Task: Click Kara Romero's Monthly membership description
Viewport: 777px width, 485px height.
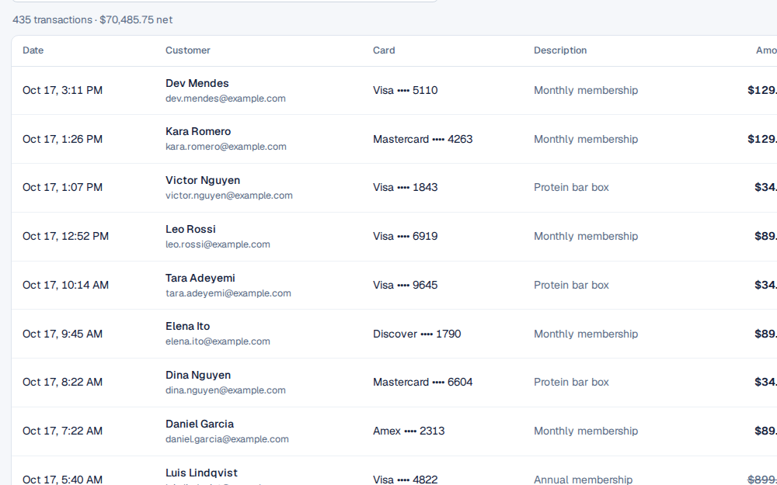Action: coord(586,139)
